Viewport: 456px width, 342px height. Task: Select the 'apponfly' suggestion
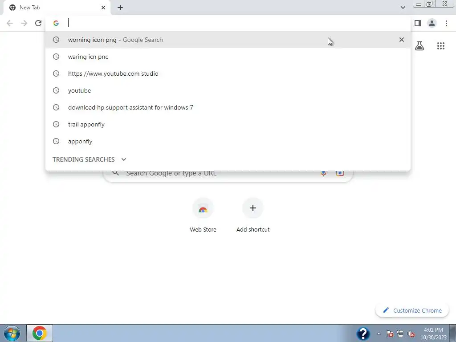coord(228,141)
